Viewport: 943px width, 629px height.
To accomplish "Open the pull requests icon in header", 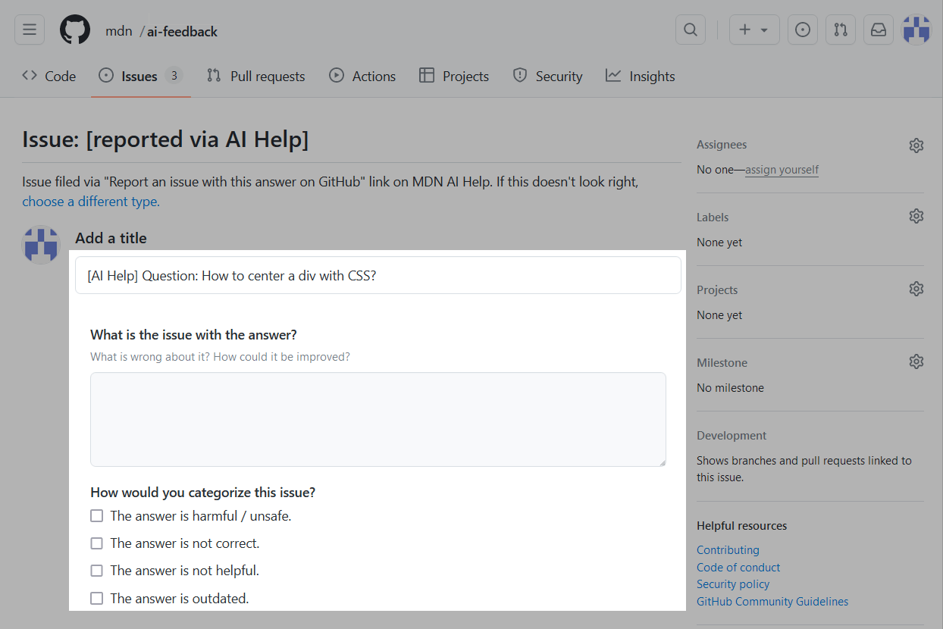I will tap(840, 30).
